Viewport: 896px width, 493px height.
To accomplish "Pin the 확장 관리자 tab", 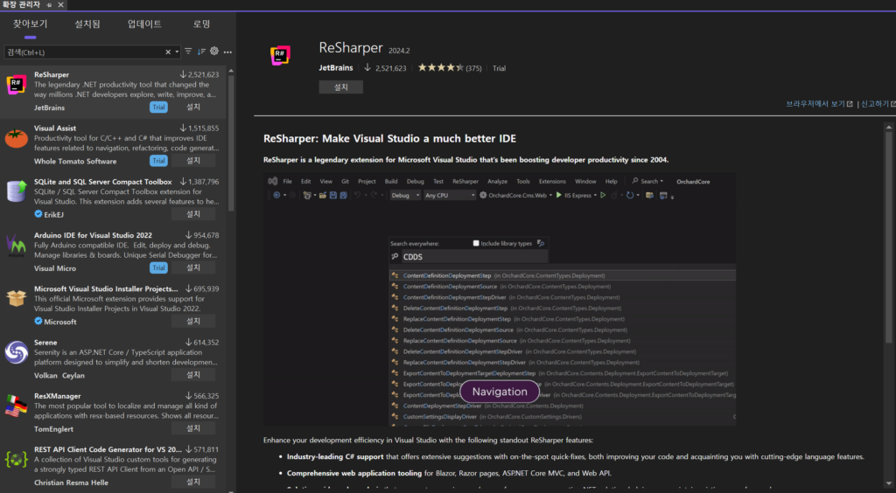I will [x=49, y=4].
